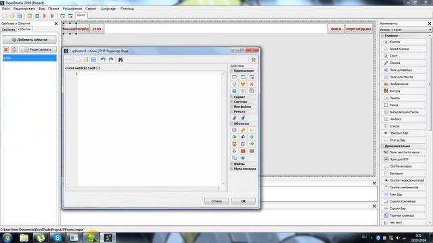This screenshot has height=243, width=433.
Task: Click the перезагрузка button on the form
Action: (359, 28)
